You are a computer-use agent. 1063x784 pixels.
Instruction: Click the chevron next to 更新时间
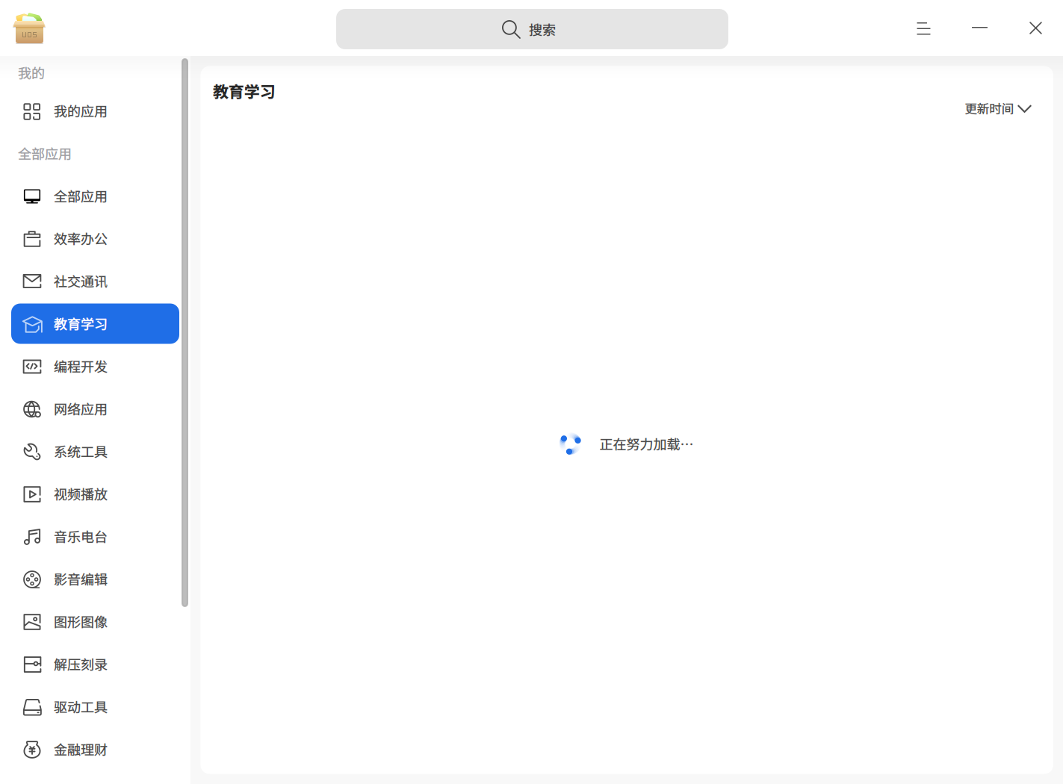click(1025, 109)
